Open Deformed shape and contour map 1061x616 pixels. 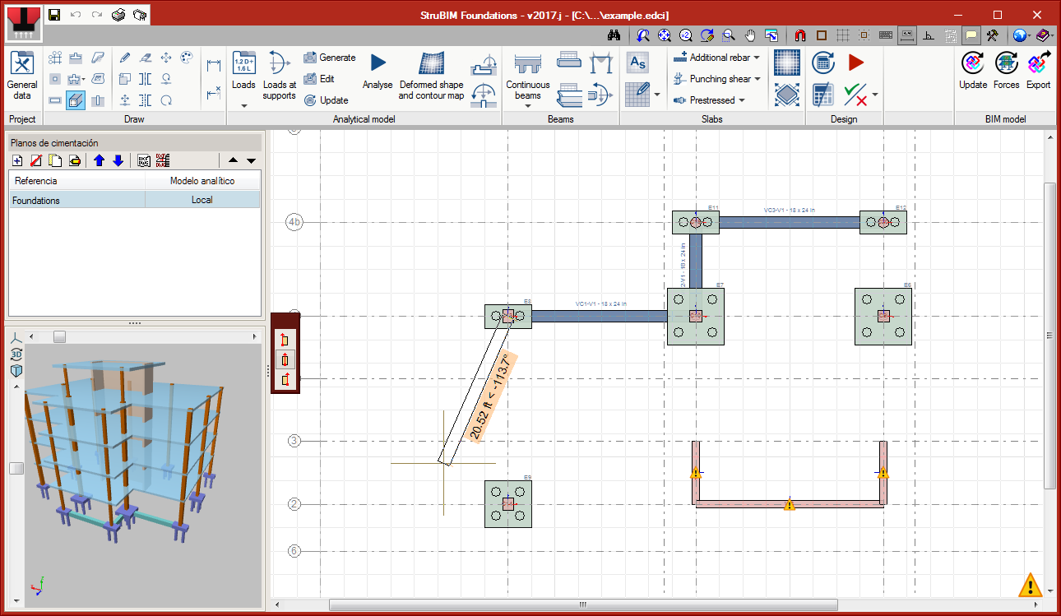[x=431, y=75]
